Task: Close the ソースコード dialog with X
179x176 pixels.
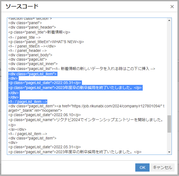Action: coord(172,7)
